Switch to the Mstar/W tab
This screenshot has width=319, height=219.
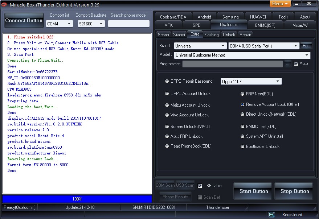[300, 25]
